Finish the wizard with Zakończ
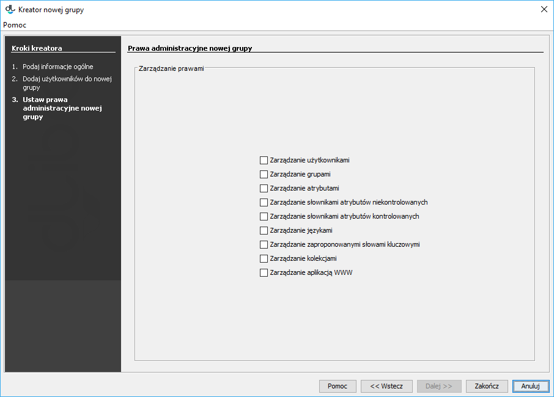Screen dimensions: 554x397 pyautogui.click(x=487, y=386)
